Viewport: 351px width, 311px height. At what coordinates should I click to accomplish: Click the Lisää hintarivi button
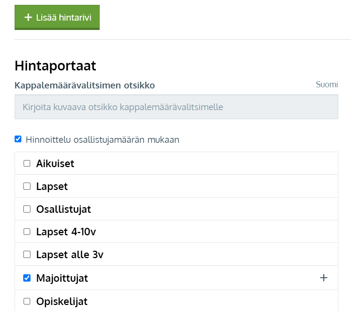(x=57, y=18)
